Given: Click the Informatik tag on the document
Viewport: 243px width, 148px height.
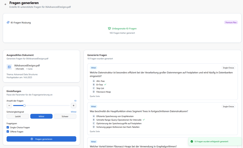Looking at the screenshot, I should click(20, 69).
